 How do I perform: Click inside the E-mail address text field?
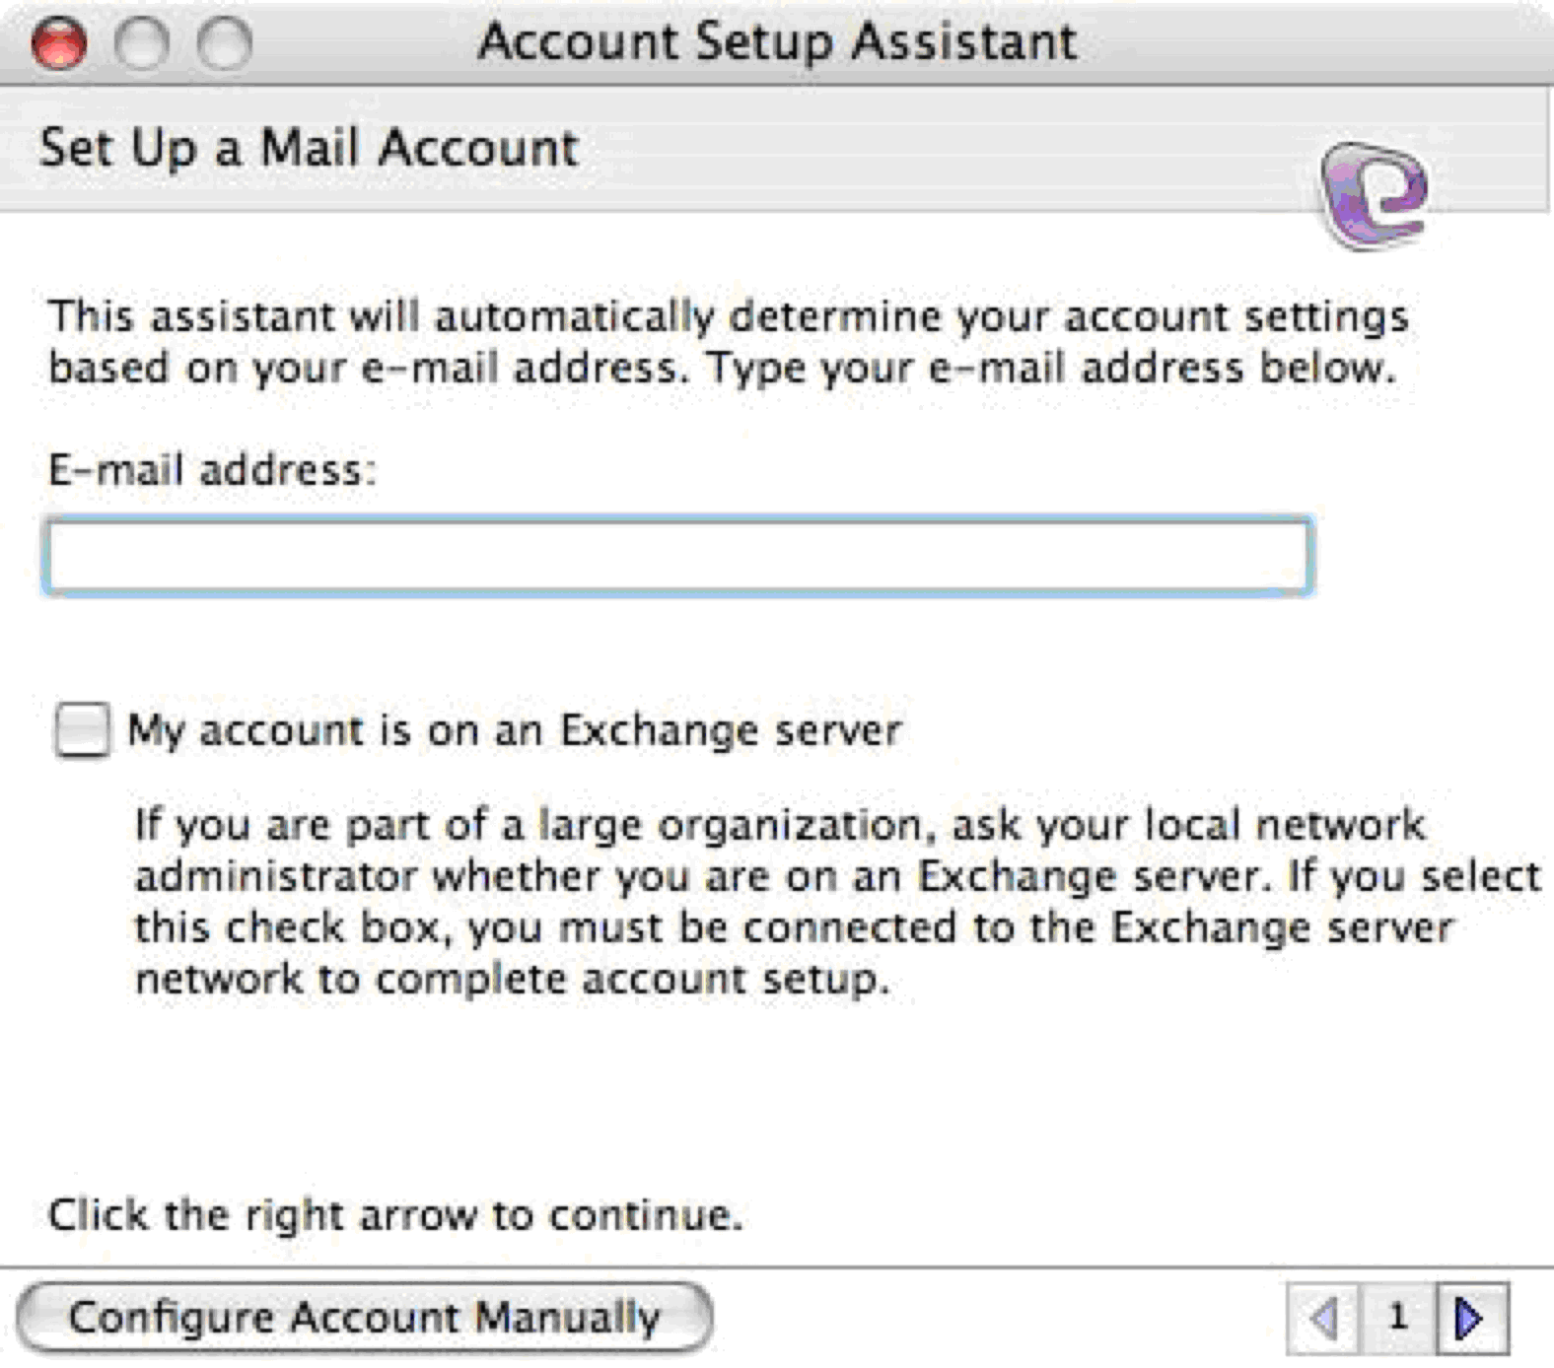678,557
